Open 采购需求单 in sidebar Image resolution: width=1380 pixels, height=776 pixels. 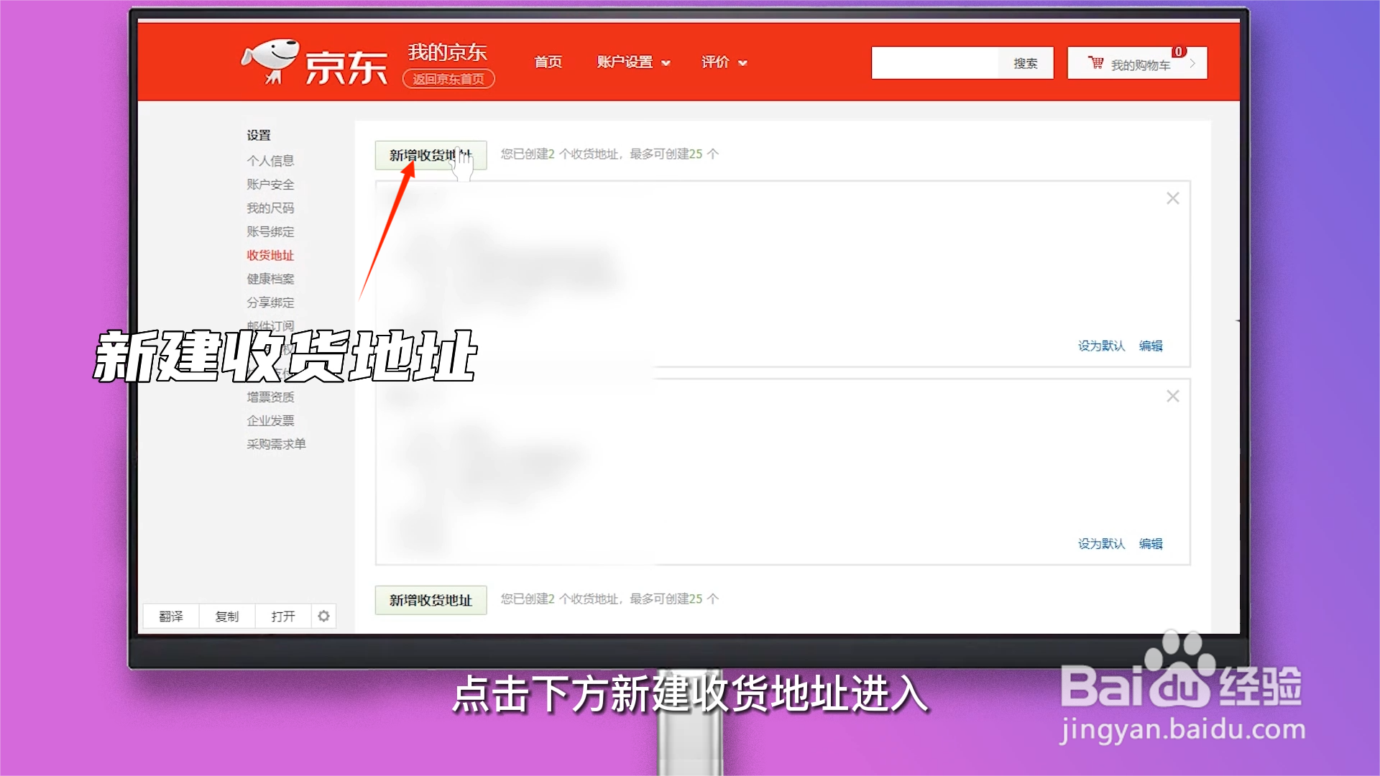[x=276, y=445]
